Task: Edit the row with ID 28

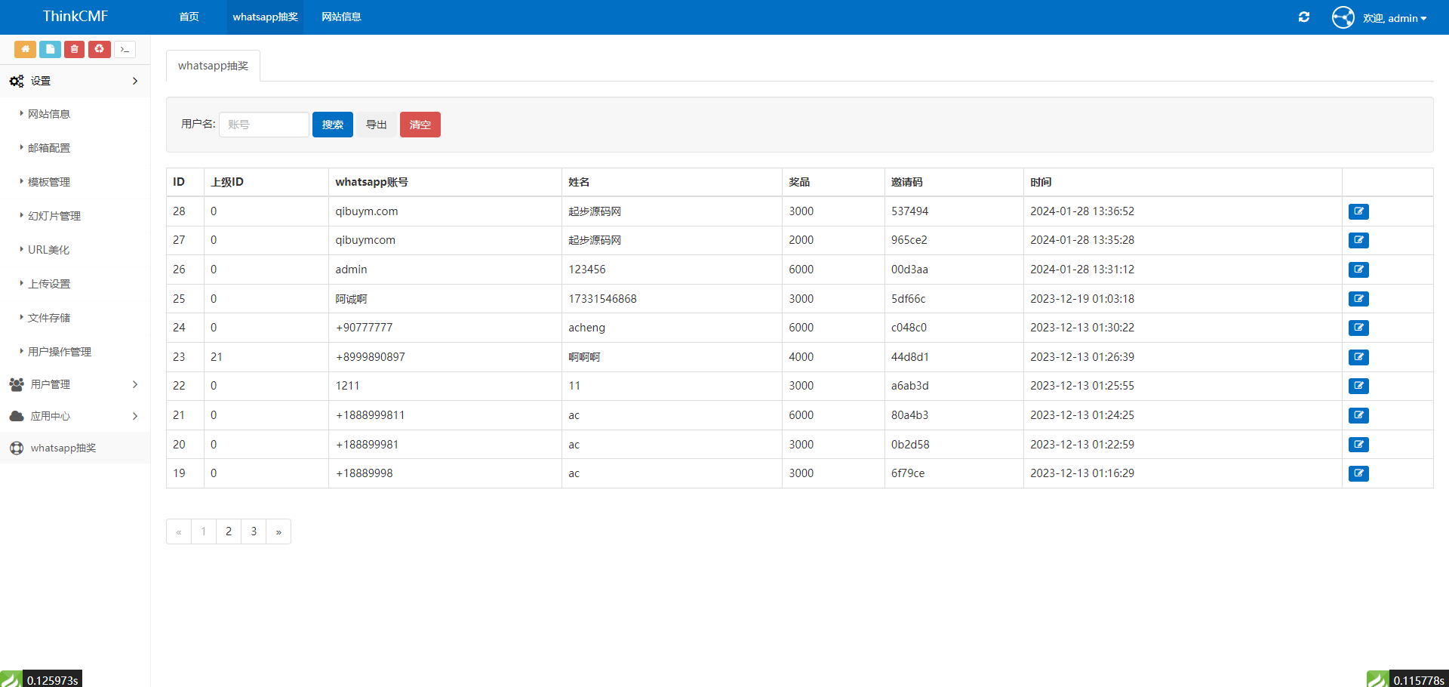Action: (x=1358, y=211)
